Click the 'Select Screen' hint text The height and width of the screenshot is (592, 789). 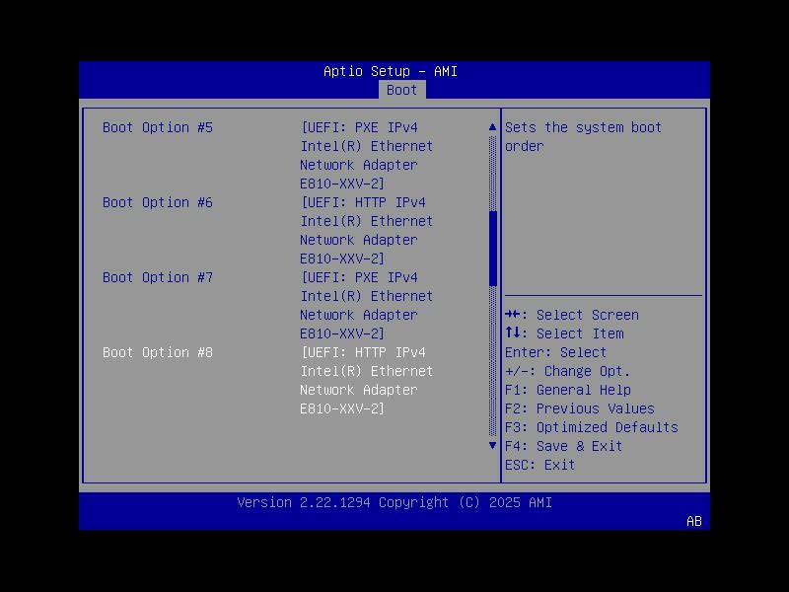tap(587, 315)
